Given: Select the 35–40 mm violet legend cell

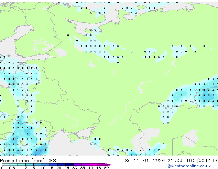Looking at the screenshot, I should 85,165.
